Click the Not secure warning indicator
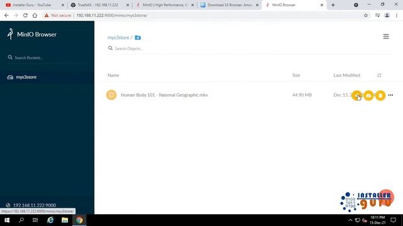This screenshot has width=403, height=226. pos(57,15)
